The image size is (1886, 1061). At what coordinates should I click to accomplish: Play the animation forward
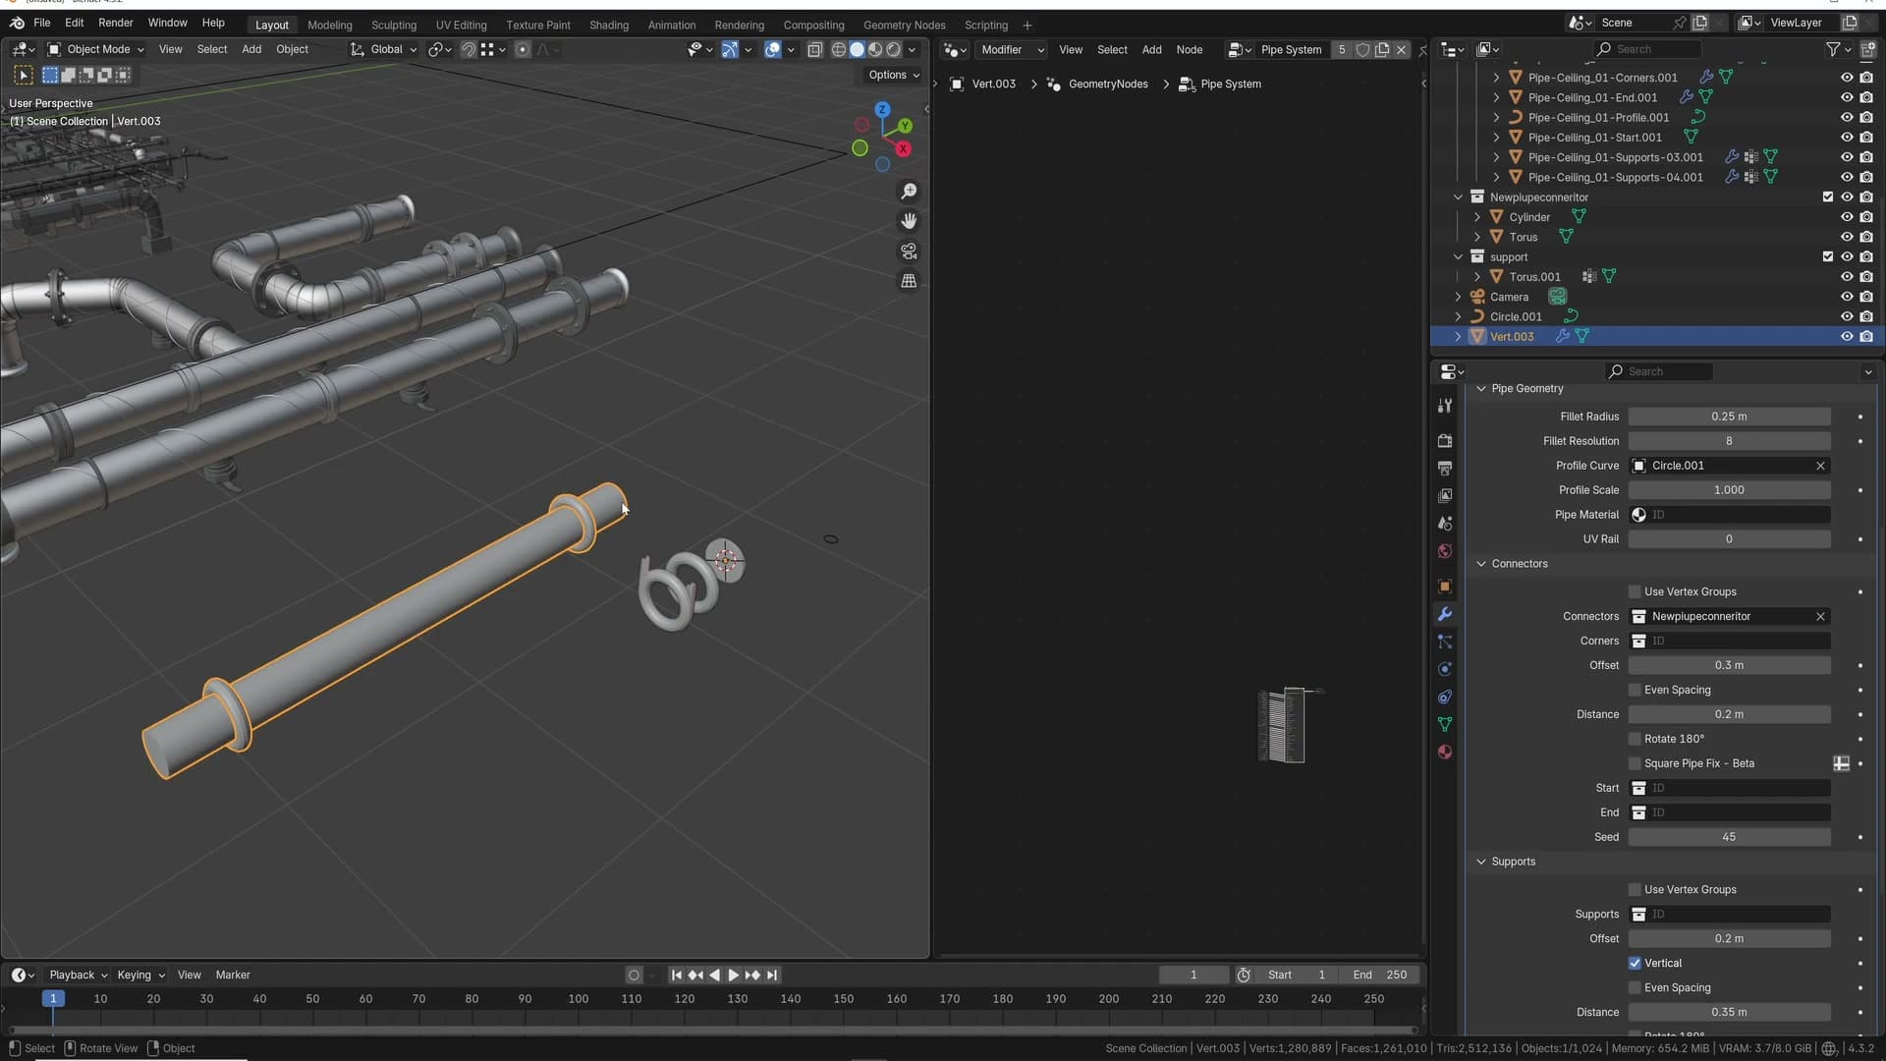point(733,975)
